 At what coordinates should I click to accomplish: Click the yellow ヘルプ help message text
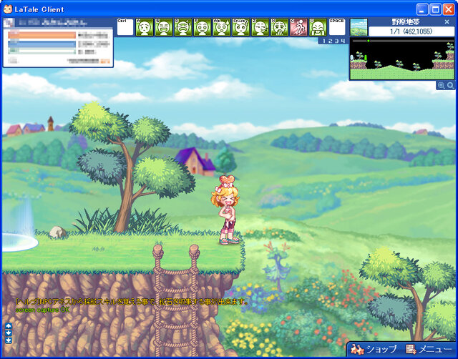pos(132,302)
